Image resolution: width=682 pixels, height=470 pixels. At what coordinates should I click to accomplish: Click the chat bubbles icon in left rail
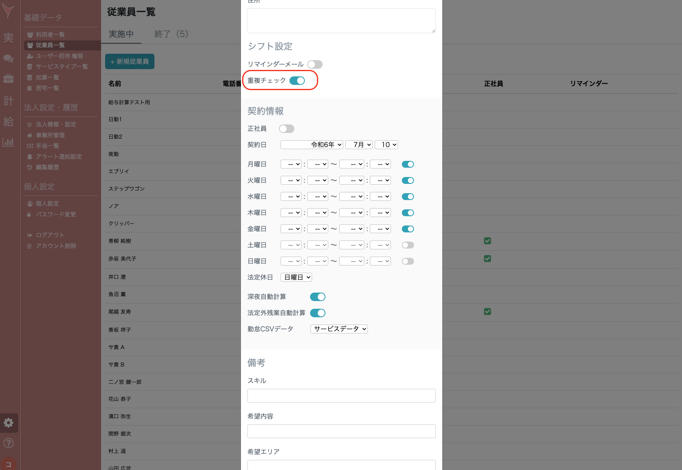click(8, 58)
